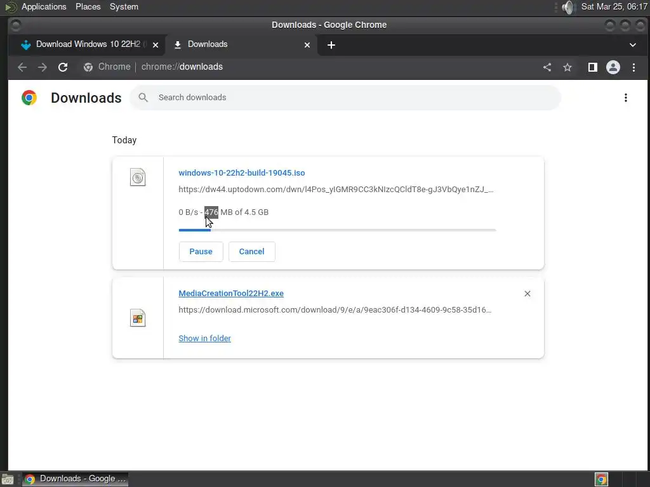Open a new tab with the plus button
This screenshot has height=487, width=650.
(331, 45)
